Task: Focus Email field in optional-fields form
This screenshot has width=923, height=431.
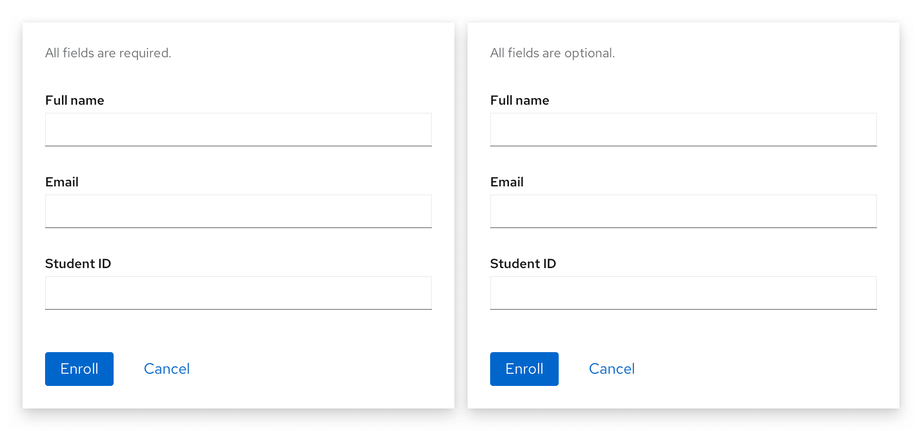Action: [683, 211]
